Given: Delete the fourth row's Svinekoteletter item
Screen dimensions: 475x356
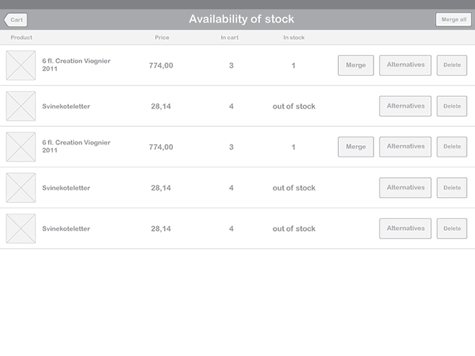Looking at the screenshot, I should [x=452, y=188].
